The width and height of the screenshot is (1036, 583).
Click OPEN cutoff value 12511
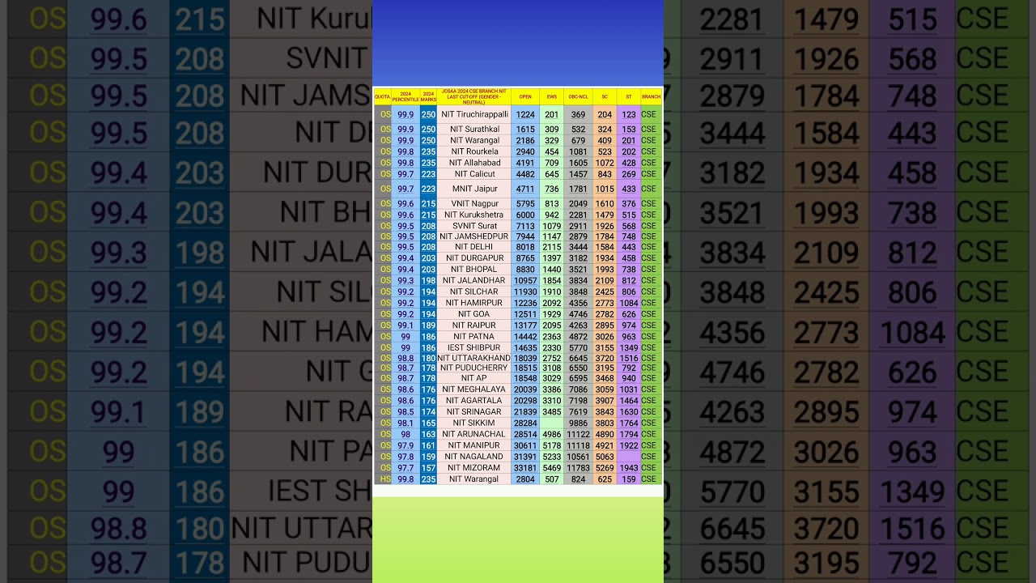coord(525,314)
